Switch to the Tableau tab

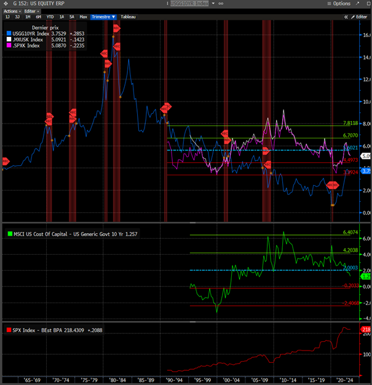click(129, 17)
